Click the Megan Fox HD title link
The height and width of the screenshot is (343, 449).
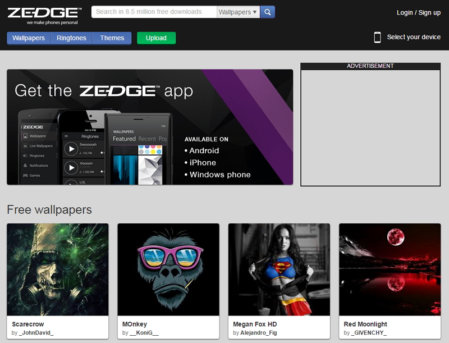coord(255,324)
